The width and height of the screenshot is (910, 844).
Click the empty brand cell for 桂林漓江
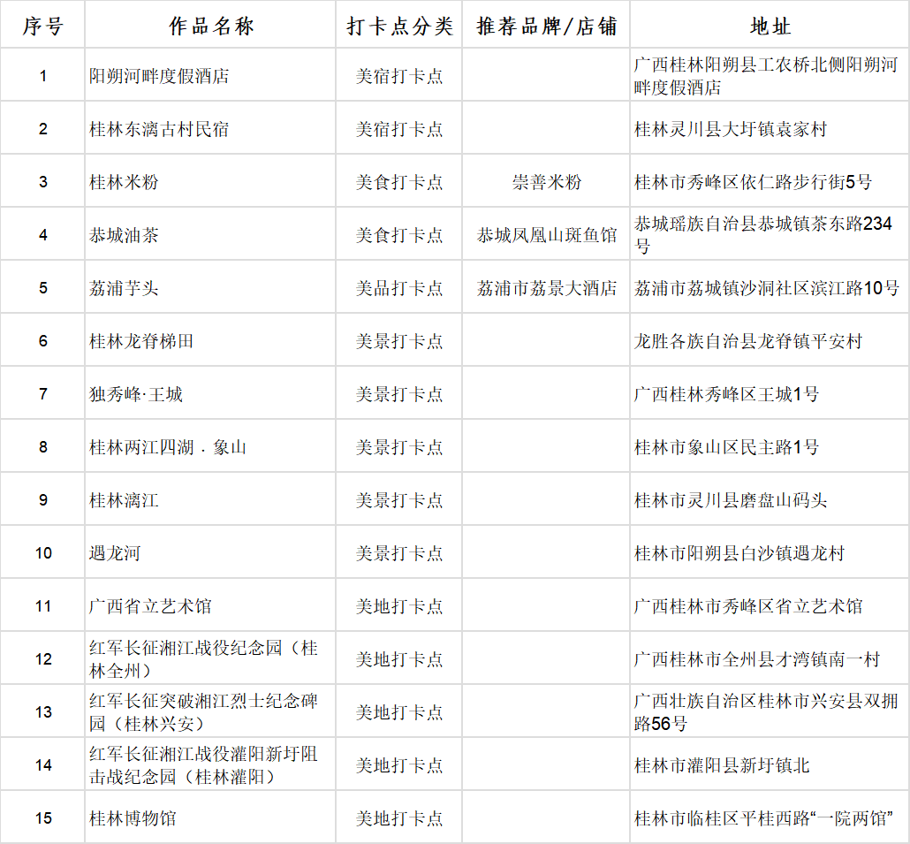pyautogui.click(x=546, y=500)
